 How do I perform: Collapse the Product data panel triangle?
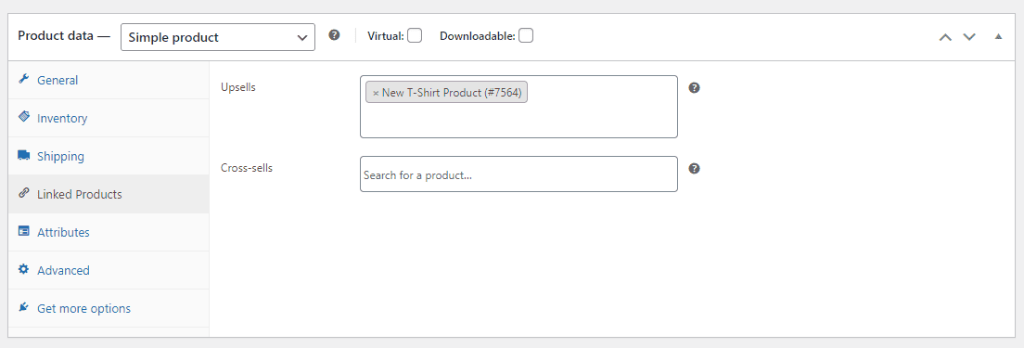pos(998,36)
